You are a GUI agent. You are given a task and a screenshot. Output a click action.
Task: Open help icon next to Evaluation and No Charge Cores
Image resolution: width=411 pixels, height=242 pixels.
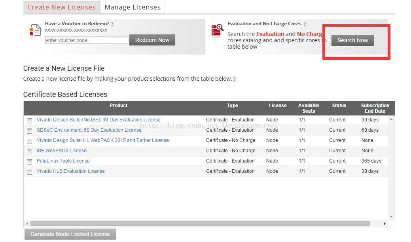tap(305, 24)
